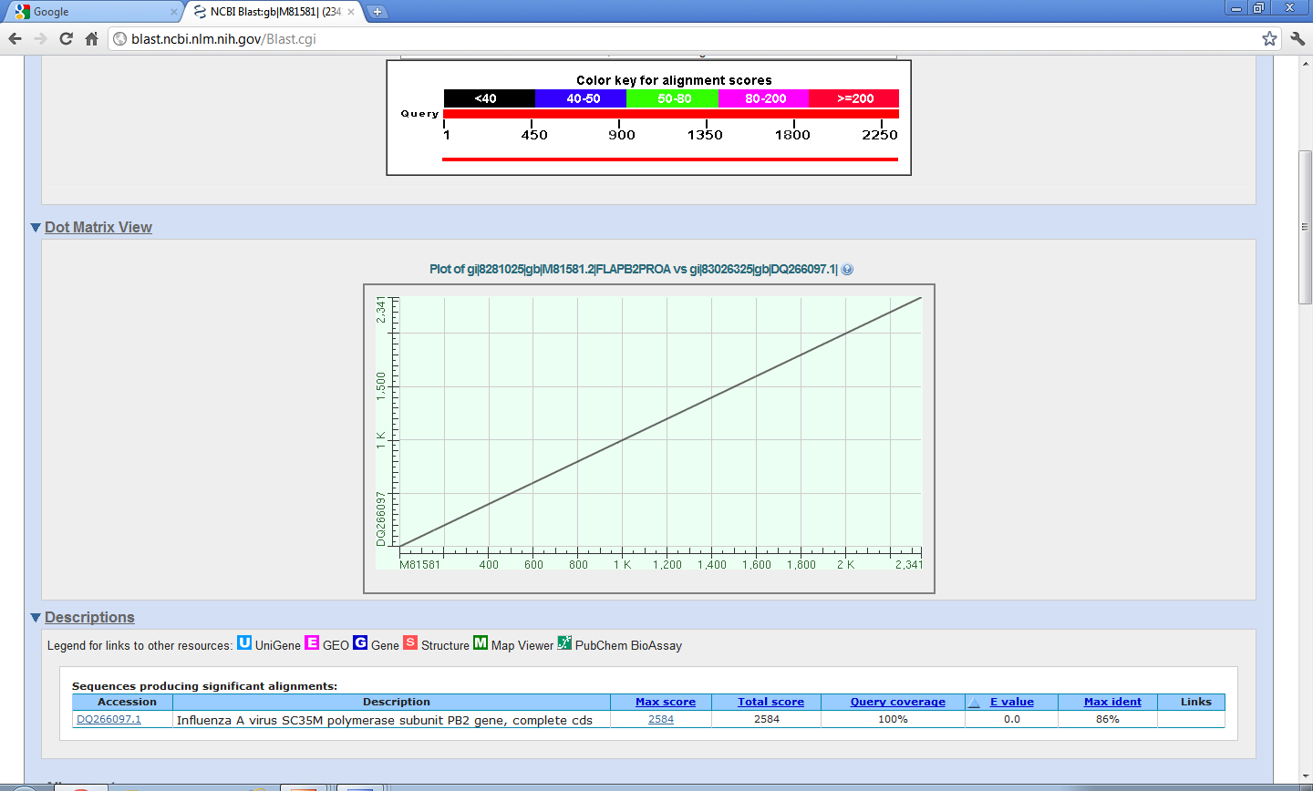Click the 0.0 E value cell

click(x=1012, y=719)
